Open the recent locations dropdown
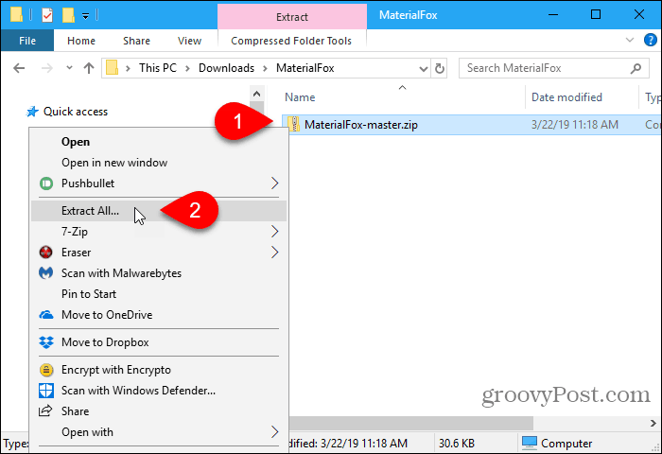The width and height of the screenshot is (662, 454). pyautogui.click(x=69, y=68)
